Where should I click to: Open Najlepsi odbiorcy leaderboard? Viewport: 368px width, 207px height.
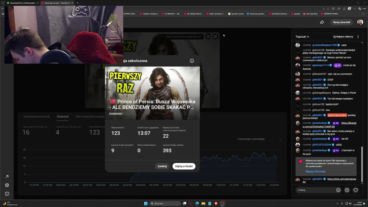click(x=343, y=37)
